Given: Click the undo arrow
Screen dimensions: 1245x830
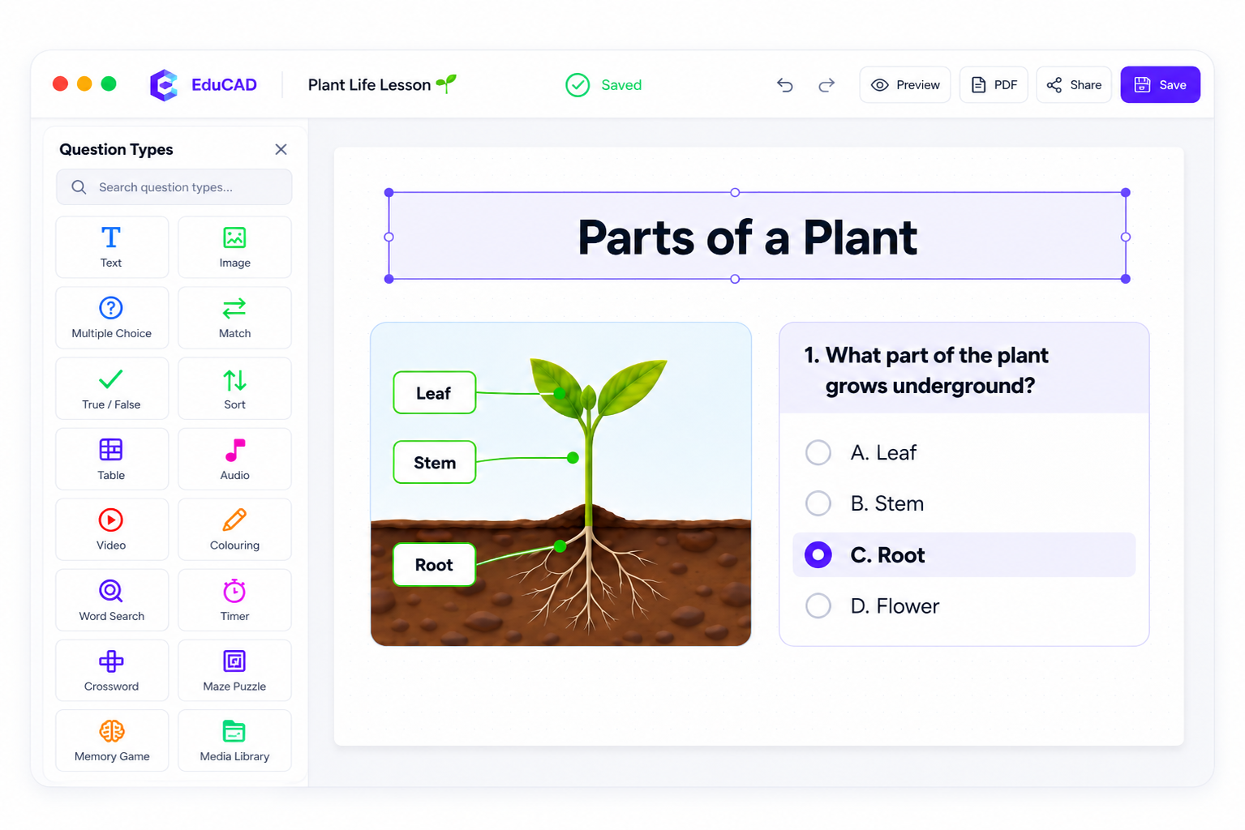Looking at the screenshot, I should (784, 85).
